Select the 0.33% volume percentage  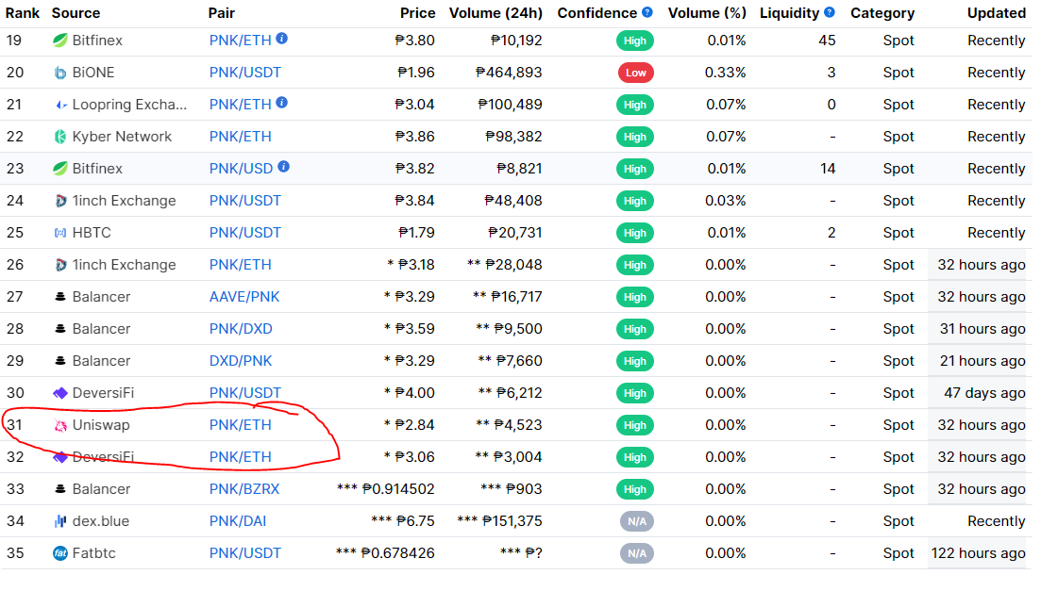coord(726,73)
